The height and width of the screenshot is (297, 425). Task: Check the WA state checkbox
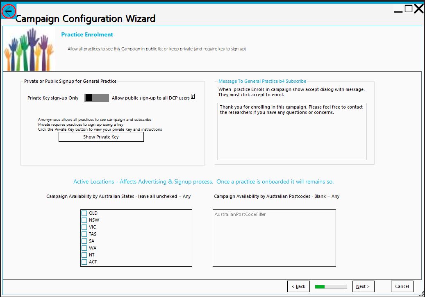coord(84,248)
